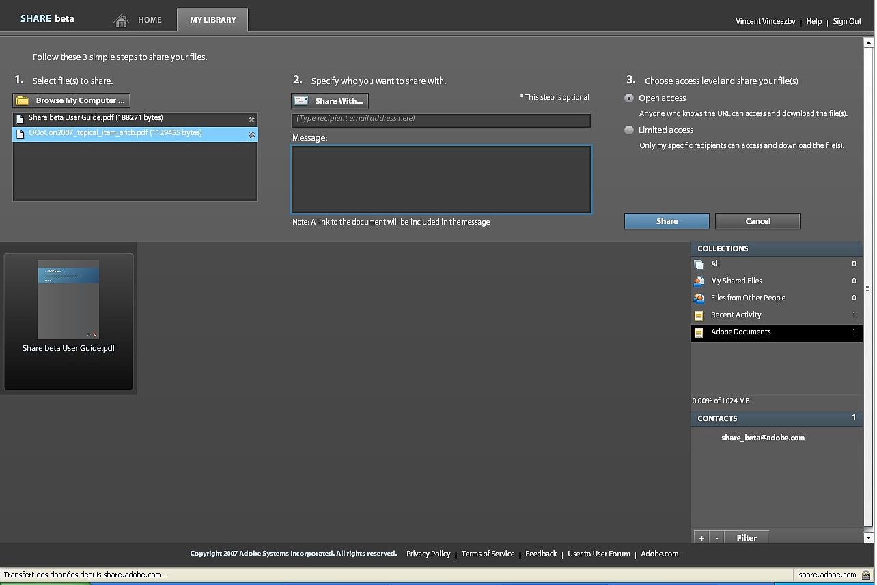877x585 pixels.
Task: Open the Feedback link
Action: tap(541, 554)
